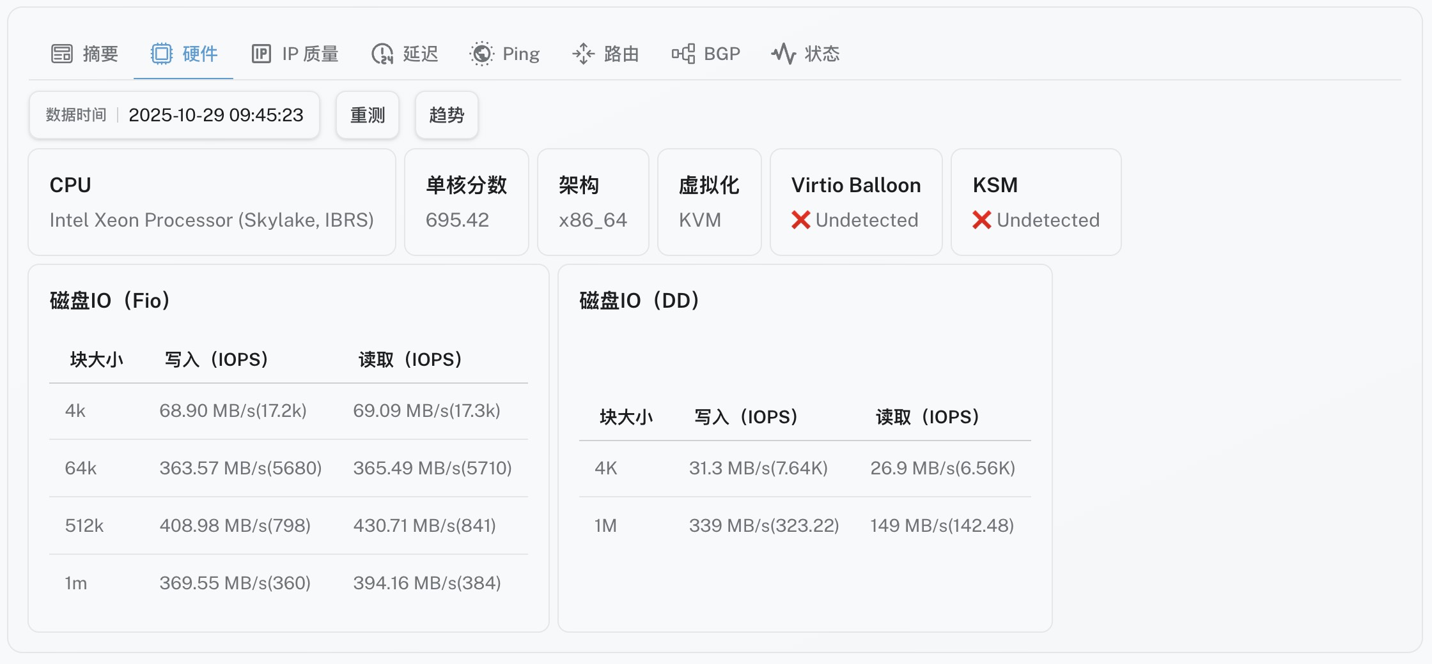Click the latency (延迟) clock icon
This screenshot has width=1432, height=664.
pos(382,54)
